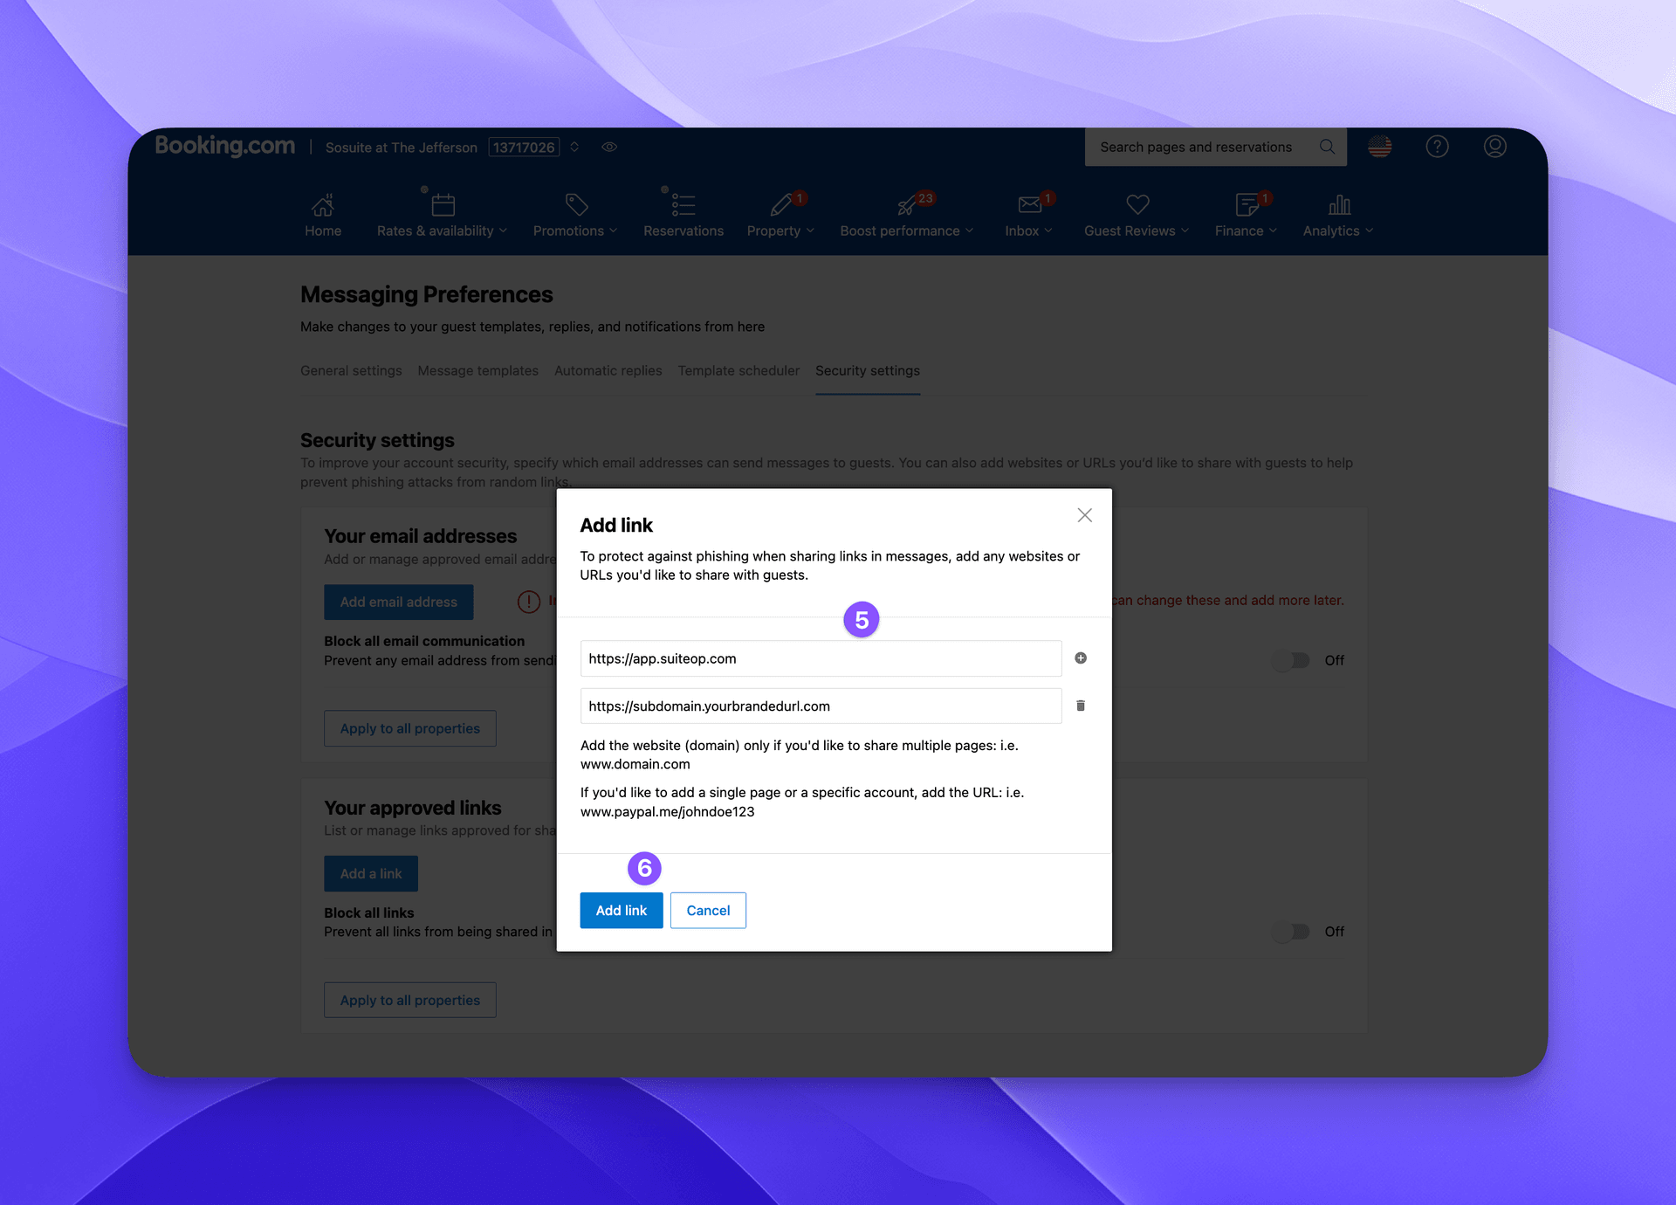Enable Block all links switch

click(1292, 932)
